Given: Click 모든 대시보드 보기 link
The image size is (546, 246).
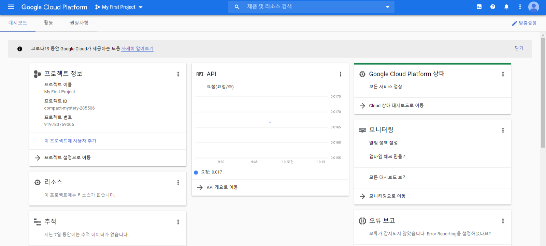Looking at the screenshot, I should (388, 178).
